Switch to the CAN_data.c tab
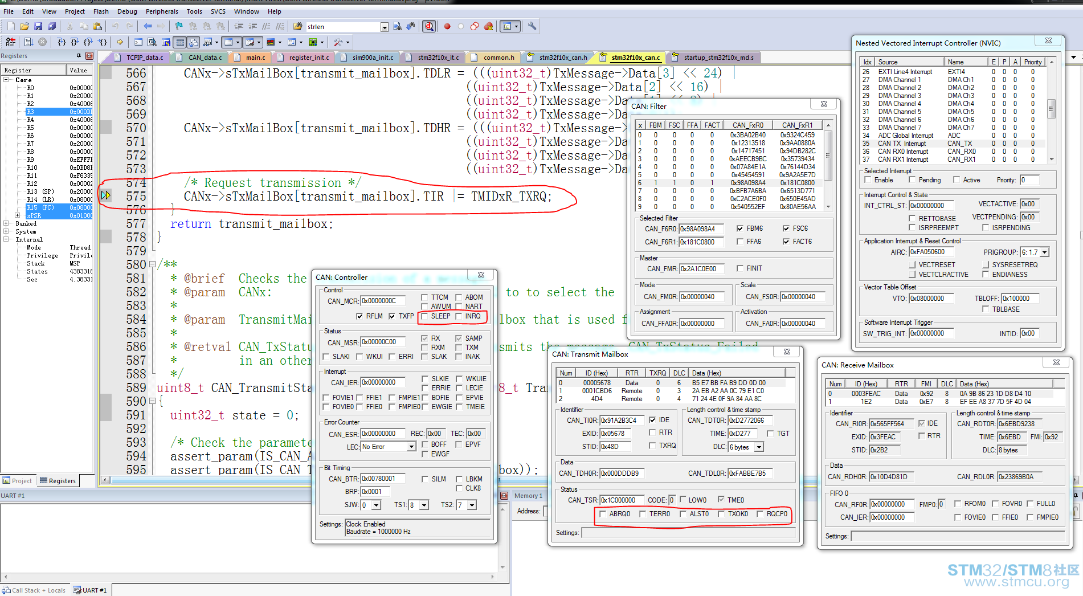The width and height of the screenshot is (1083, 596). point(200,58)
